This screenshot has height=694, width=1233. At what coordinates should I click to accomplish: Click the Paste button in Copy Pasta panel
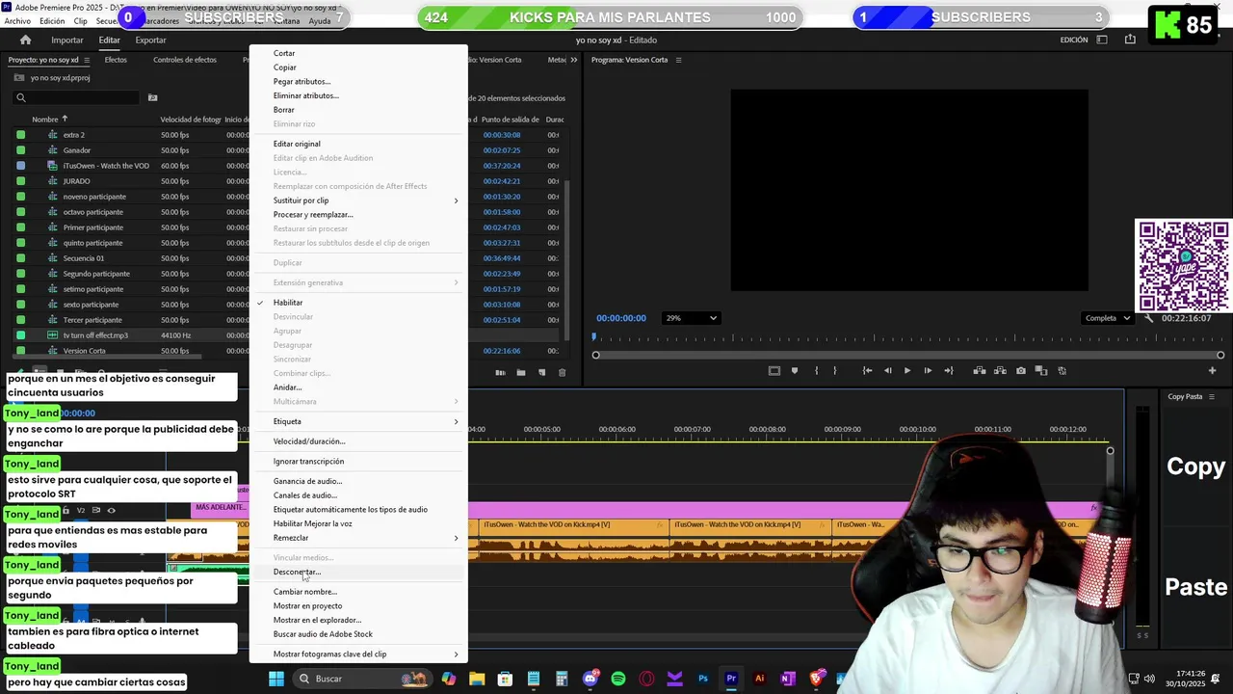click(x=1195, y=587)
